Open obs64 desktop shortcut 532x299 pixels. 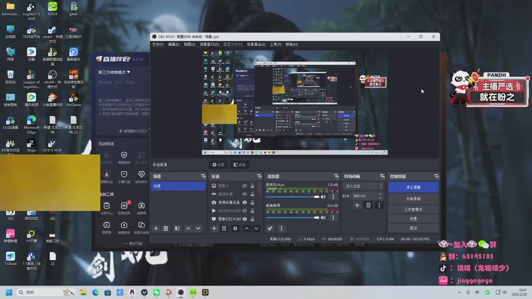click(53, 79)
